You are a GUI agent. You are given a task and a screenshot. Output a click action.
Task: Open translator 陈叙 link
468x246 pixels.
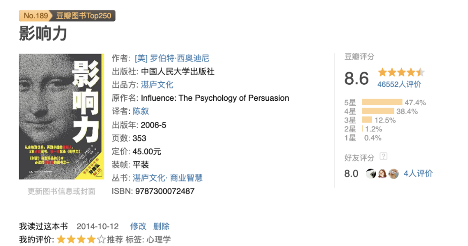coord(140,112)
